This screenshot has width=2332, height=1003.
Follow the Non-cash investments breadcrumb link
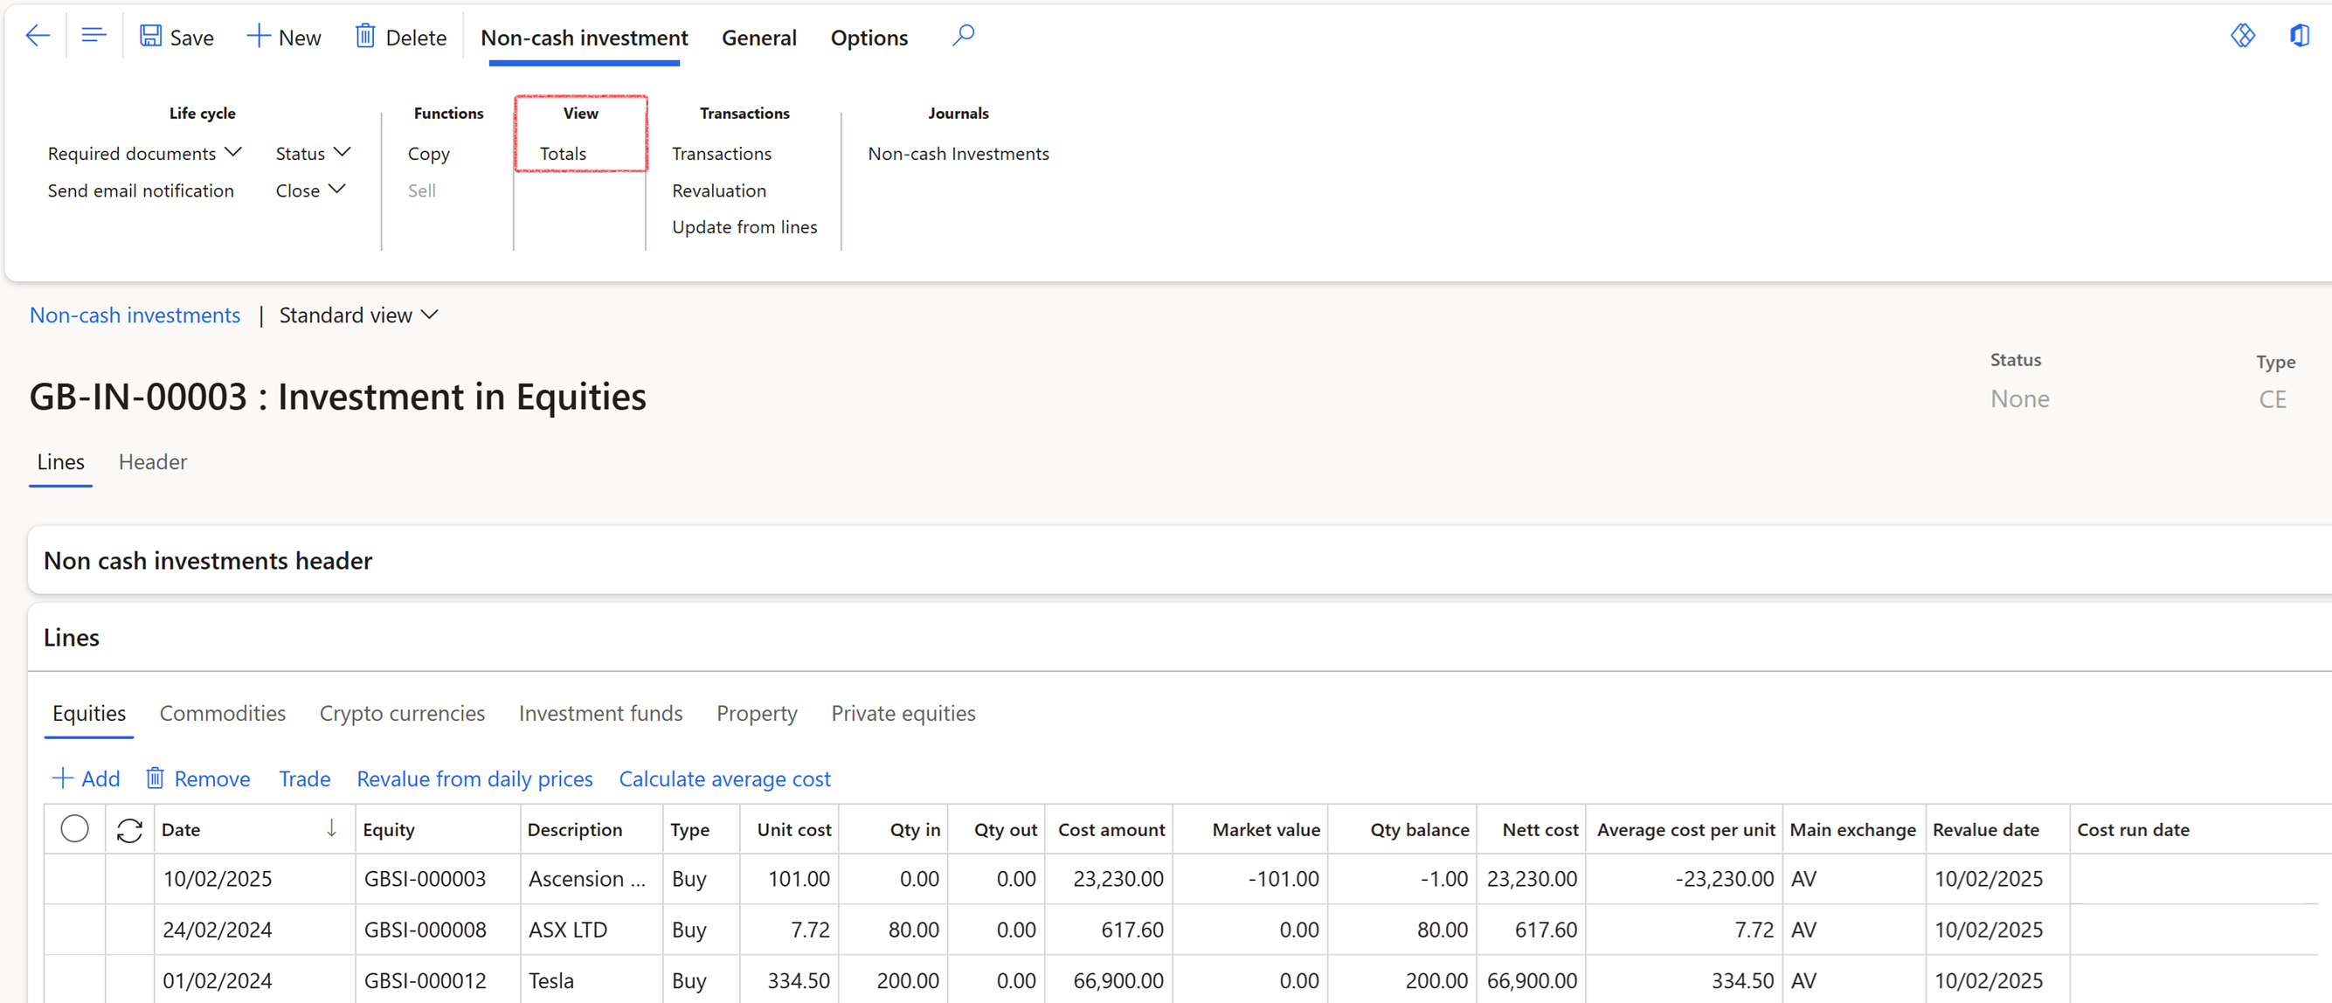tap(135, 315)
